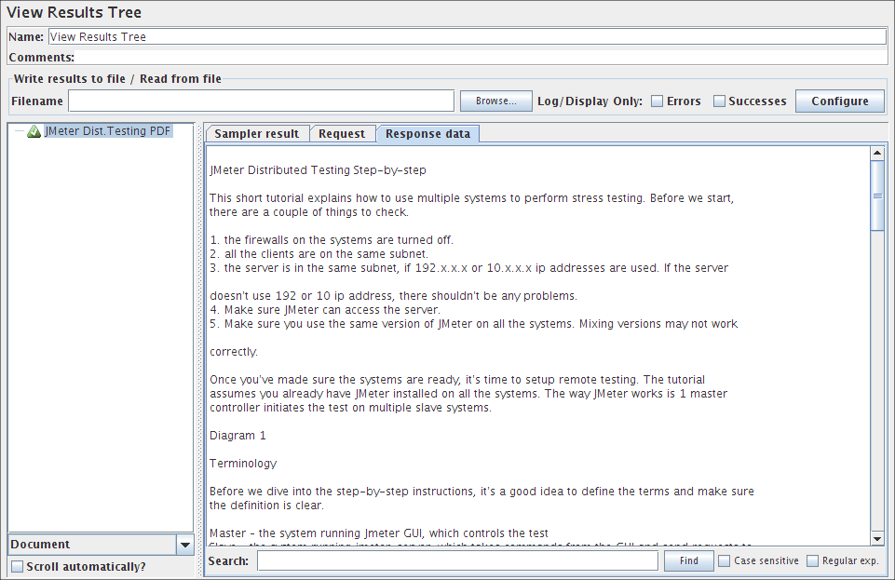Enable Regular exp. search option

pos(812,561)
